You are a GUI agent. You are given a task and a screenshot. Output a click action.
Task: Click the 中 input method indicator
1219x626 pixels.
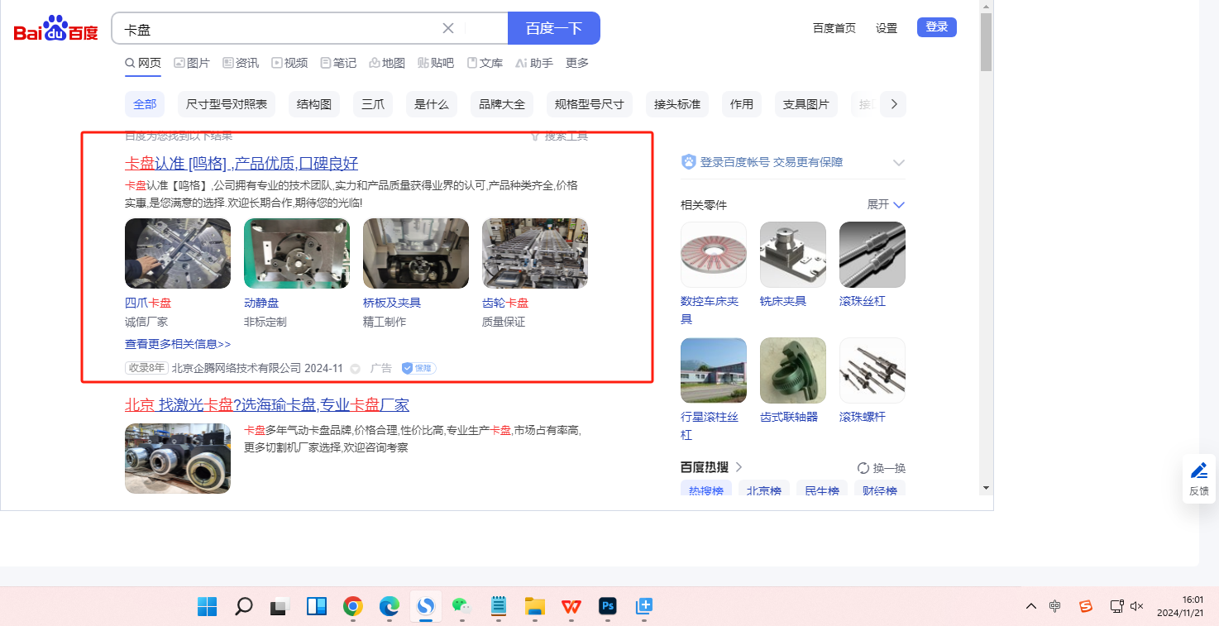point(1054,606)
